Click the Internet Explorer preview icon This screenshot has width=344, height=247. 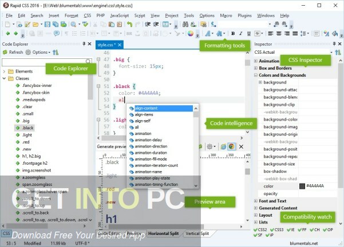point(223,146)
